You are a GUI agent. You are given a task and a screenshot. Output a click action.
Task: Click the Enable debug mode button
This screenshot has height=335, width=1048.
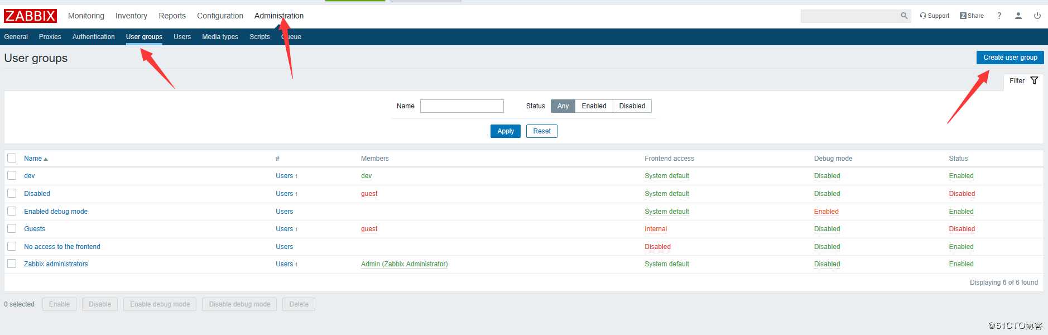tap(160, 304)
